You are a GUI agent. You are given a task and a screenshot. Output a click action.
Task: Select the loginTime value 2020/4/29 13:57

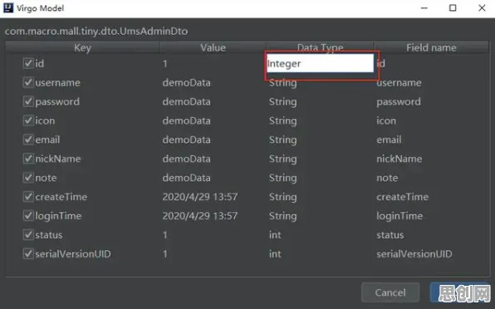pos(200,216)
